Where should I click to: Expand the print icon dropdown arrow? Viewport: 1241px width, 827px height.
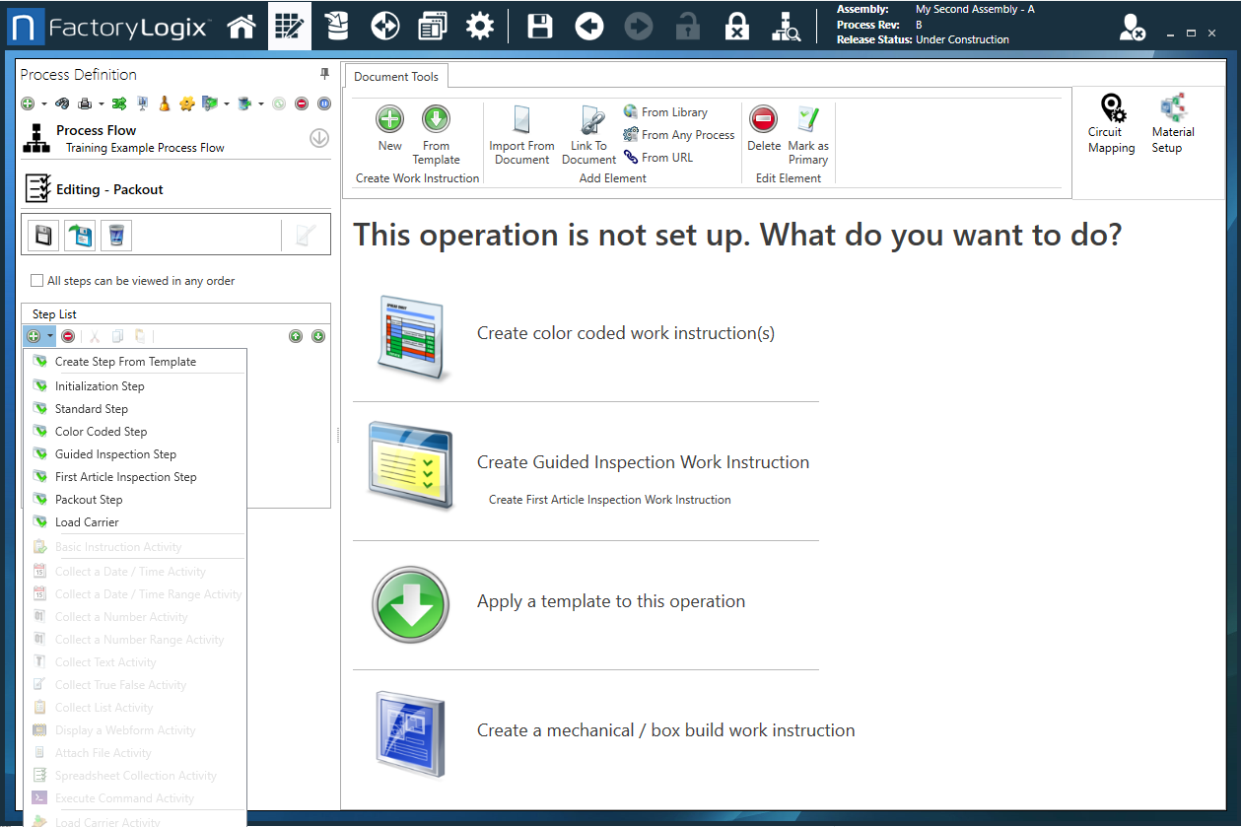pyautogui.click(x=101, y=103)
